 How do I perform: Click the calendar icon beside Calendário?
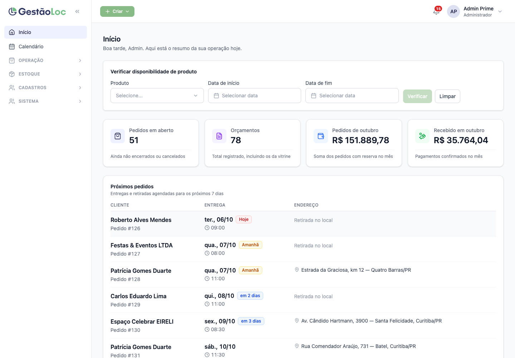(12, 47)
